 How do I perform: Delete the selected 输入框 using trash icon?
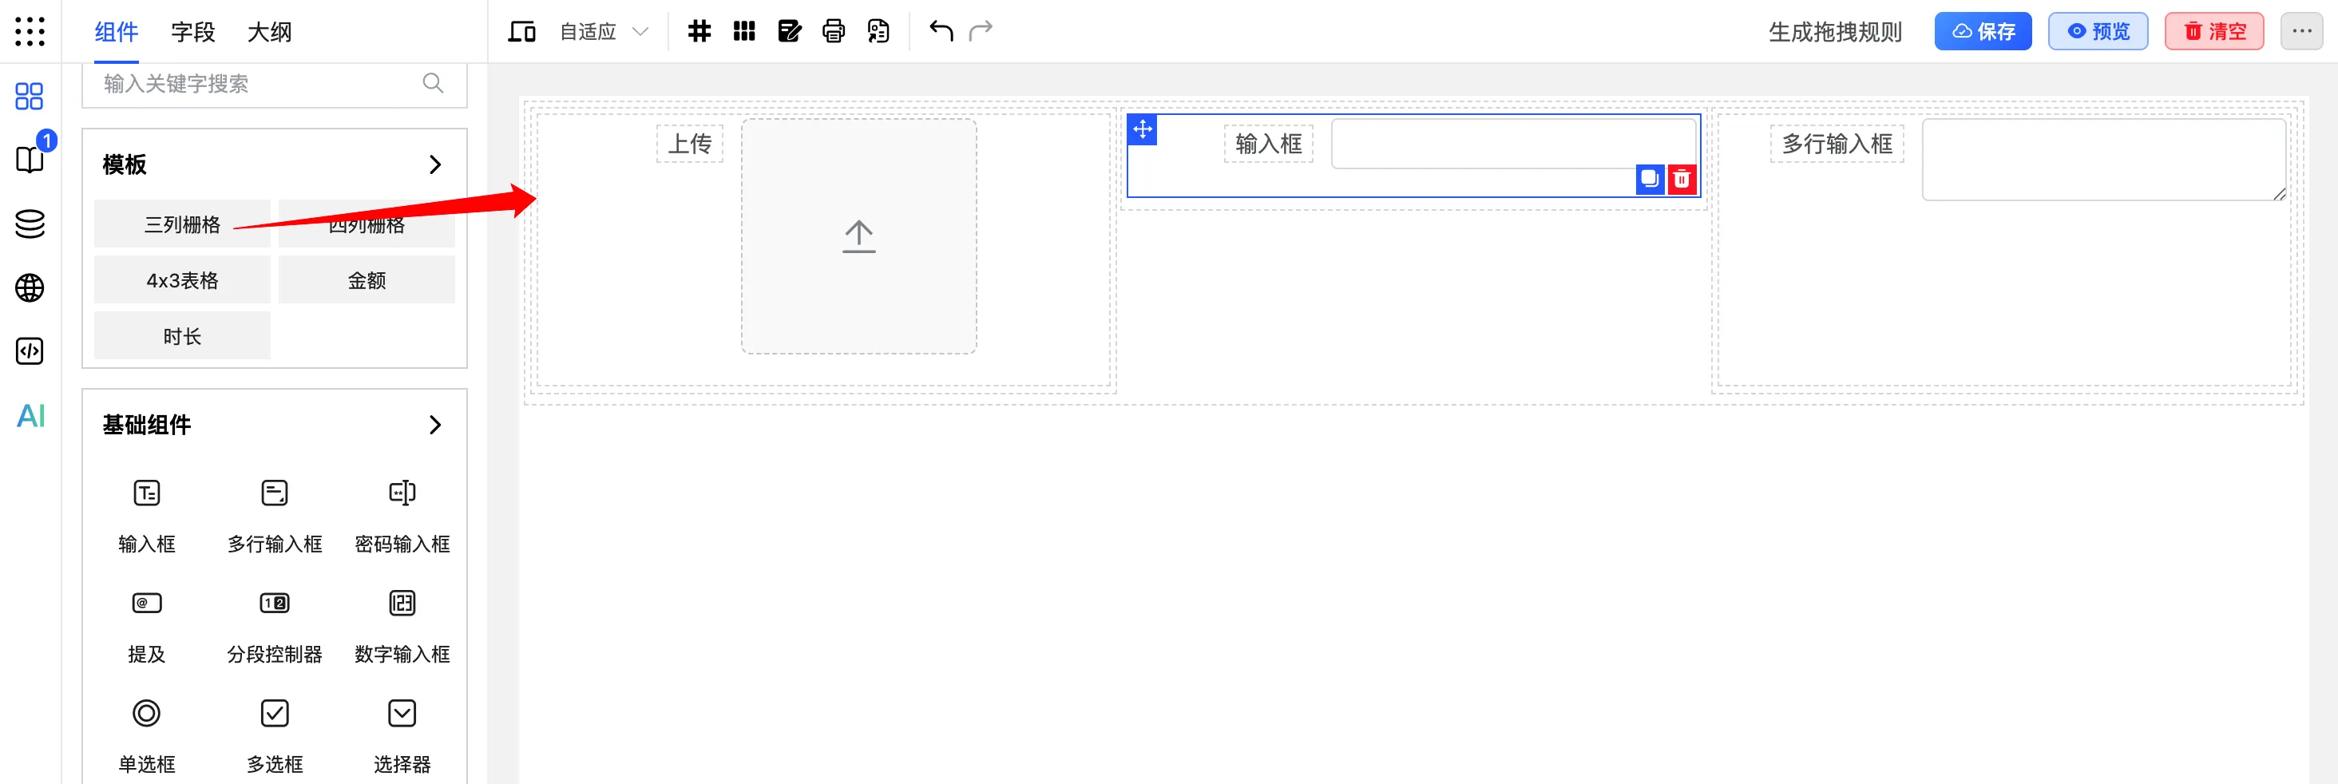click(1682, 179)
